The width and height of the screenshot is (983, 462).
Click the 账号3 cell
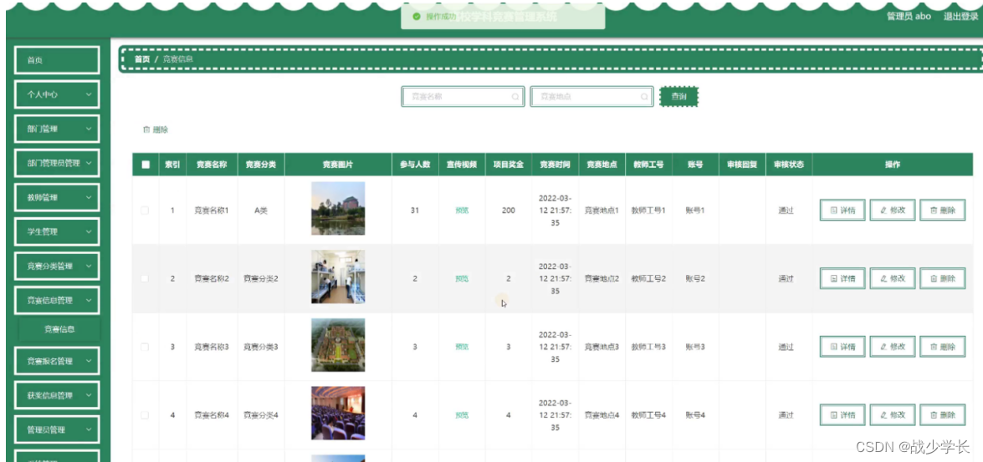point(695,347)
